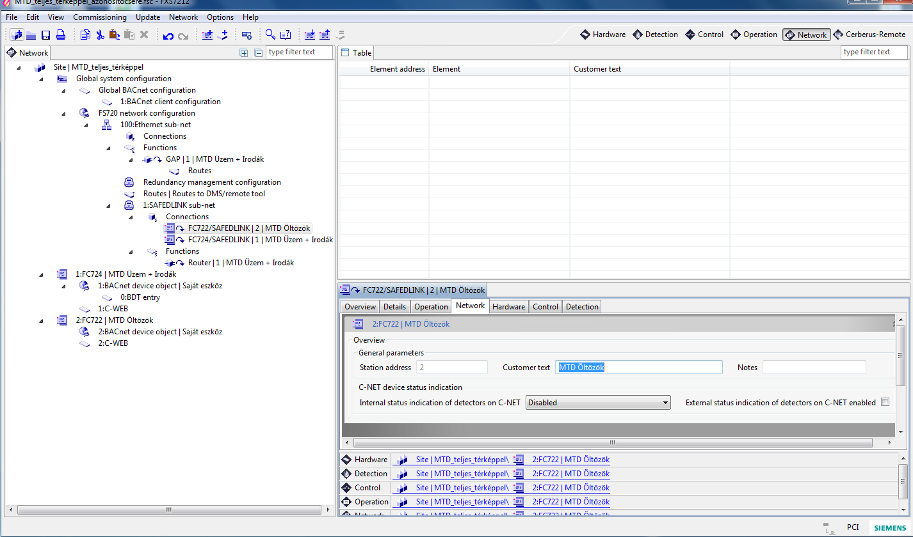Click the Save toolbar icon
Image resolution: width=913 pixels, height=537 pixels.
coord(46,35)
